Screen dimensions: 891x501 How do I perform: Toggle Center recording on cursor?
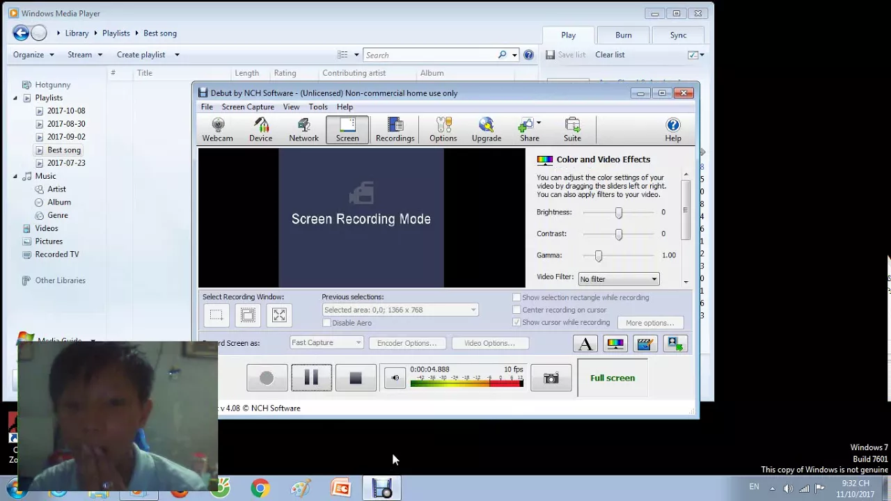(x=517, y=310)
